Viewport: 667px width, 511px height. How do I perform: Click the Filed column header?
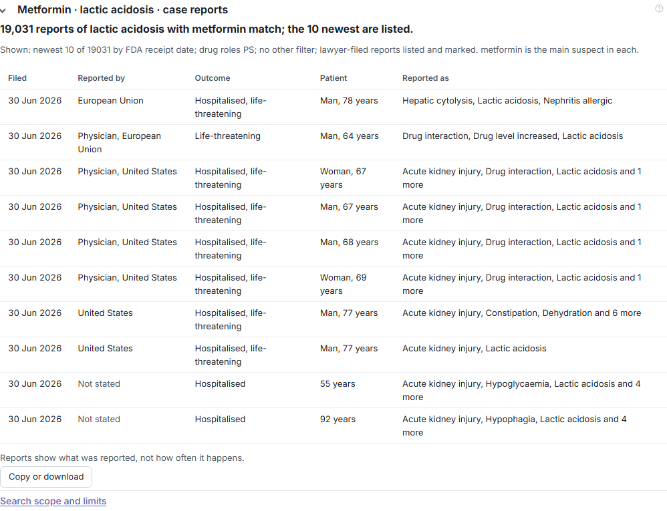(x=17, y=78)
